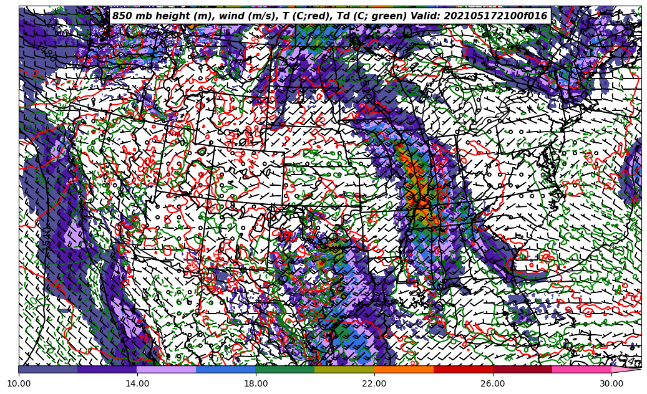Click the 22.00 colorbar tick label

click(374, 384)
